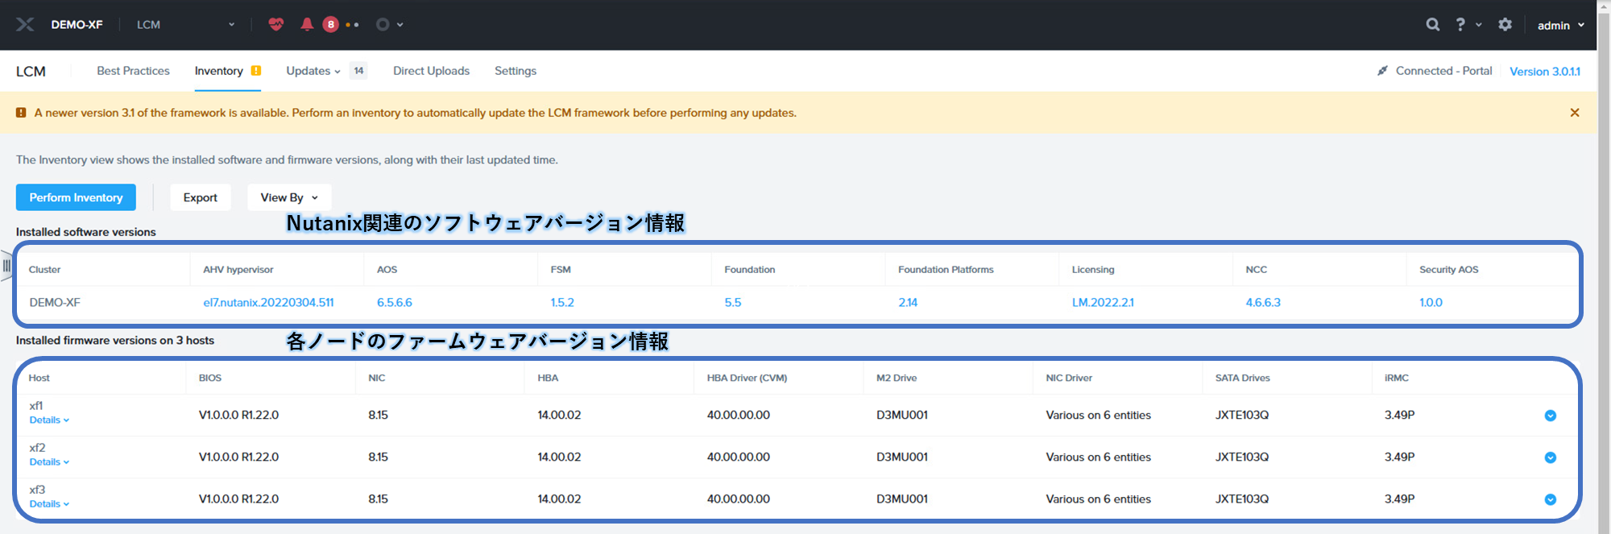Click the xf2 row status check icon
Image resolution: width=1611 pixels, height=534 pixels.
[x=1551, y=457]
